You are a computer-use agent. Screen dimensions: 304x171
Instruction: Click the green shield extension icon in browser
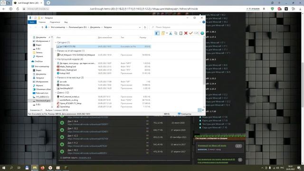pyautogui.click(x=272, y=9)
